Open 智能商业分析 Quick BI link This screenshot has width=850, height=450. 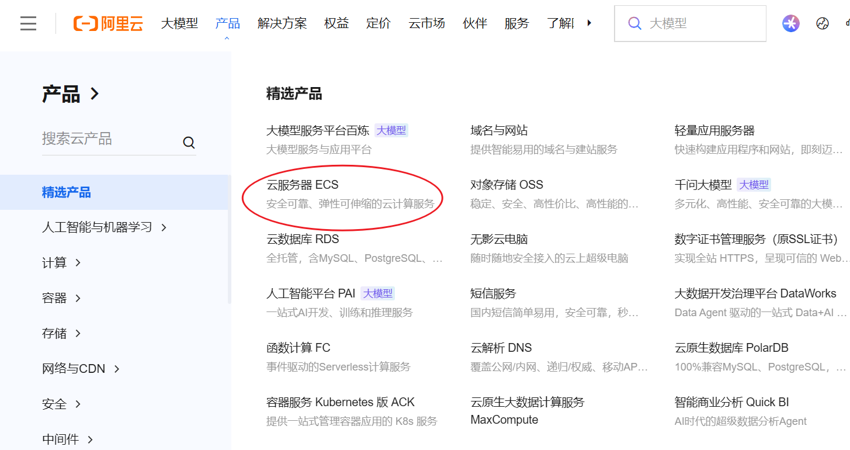point(732,402)
